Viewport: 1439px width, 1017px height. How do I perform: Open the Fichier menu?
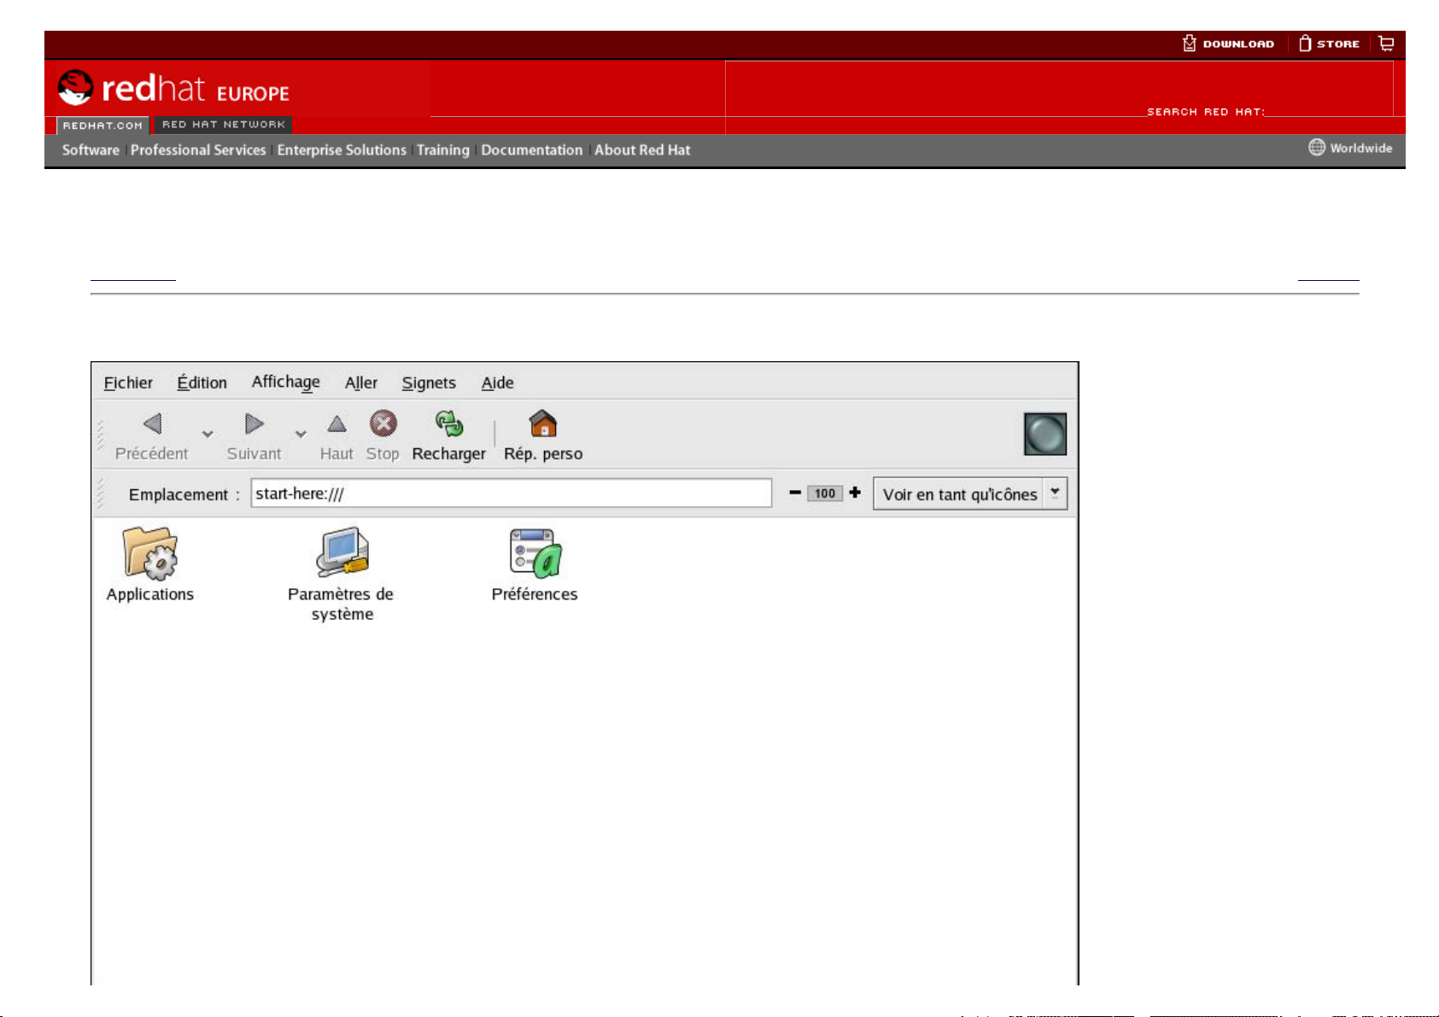128,383
